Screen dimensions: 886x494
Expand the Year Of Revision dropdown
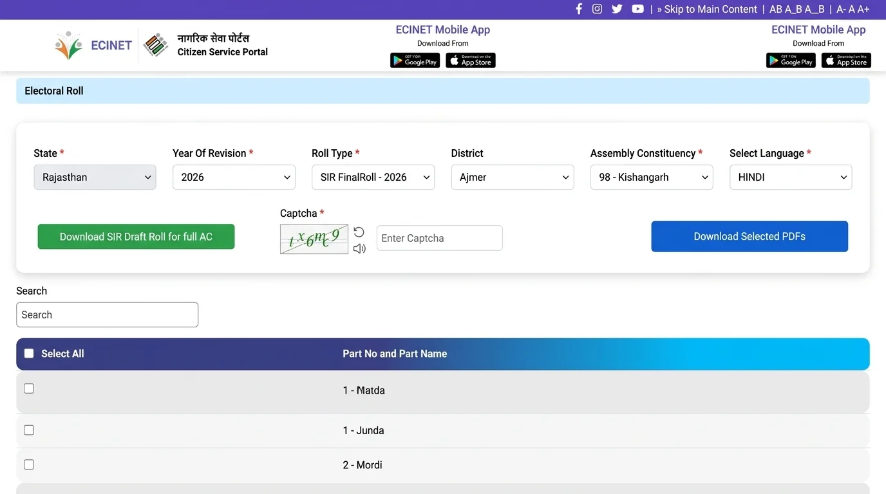coord(234,177)
